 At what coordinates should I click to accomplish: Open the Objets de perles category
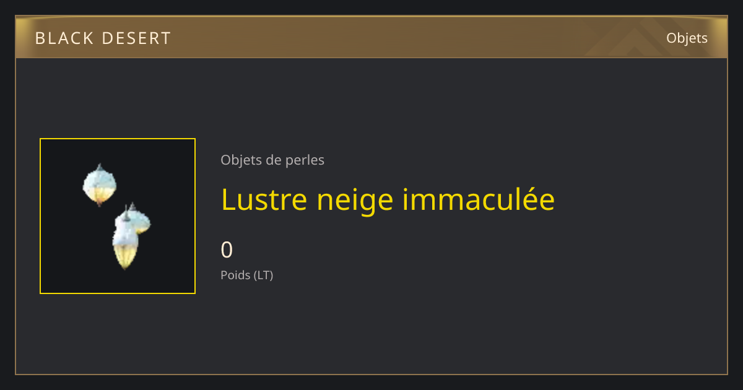click(272, 160)
